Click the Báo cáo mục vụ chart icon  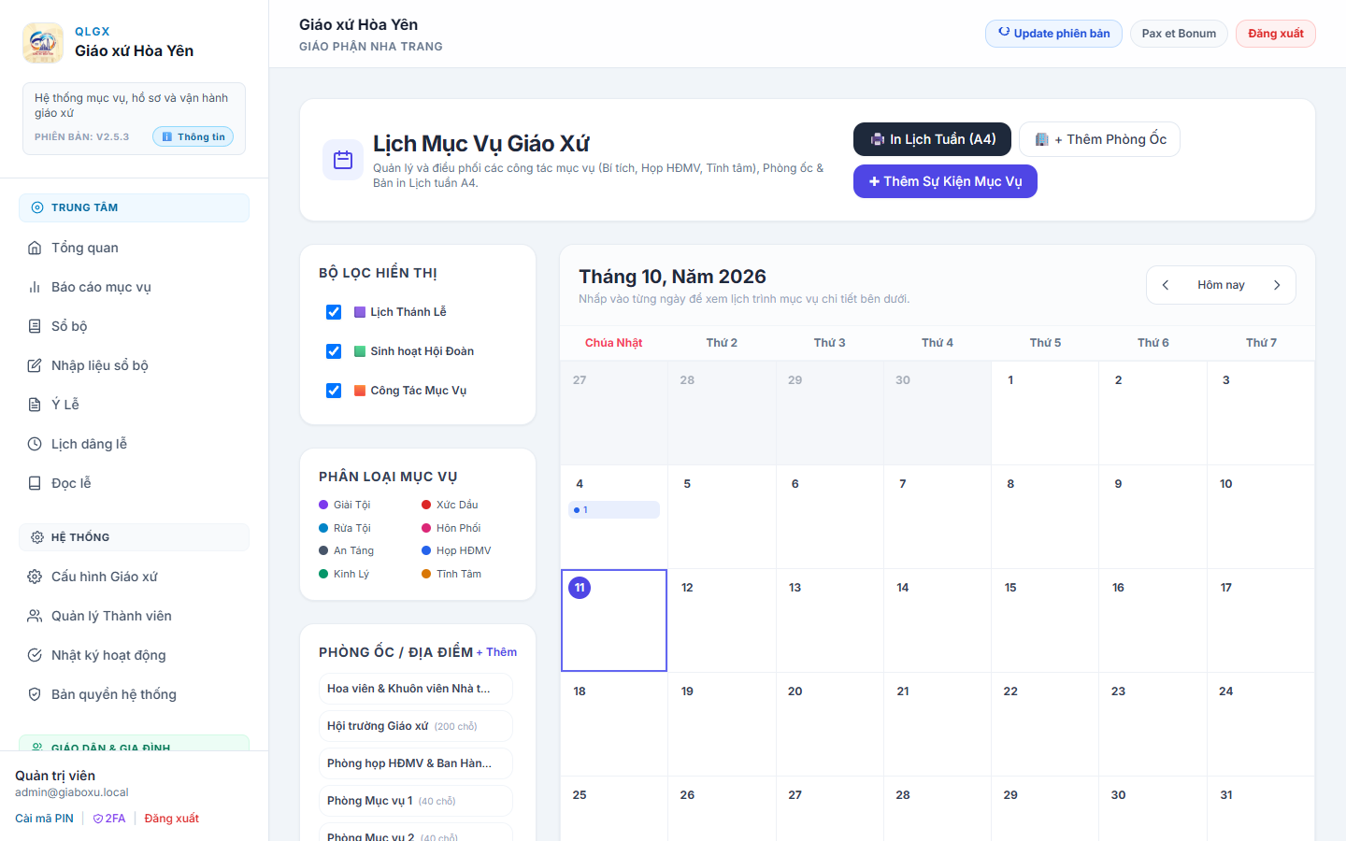[x=35, y=287]
